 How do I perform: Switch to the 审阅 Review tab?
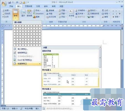pyautogui.click(x=53, y=6)
